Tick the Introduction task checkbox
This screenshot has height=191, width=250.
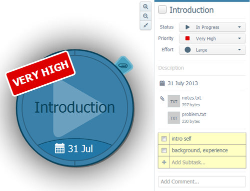point(162,9)
